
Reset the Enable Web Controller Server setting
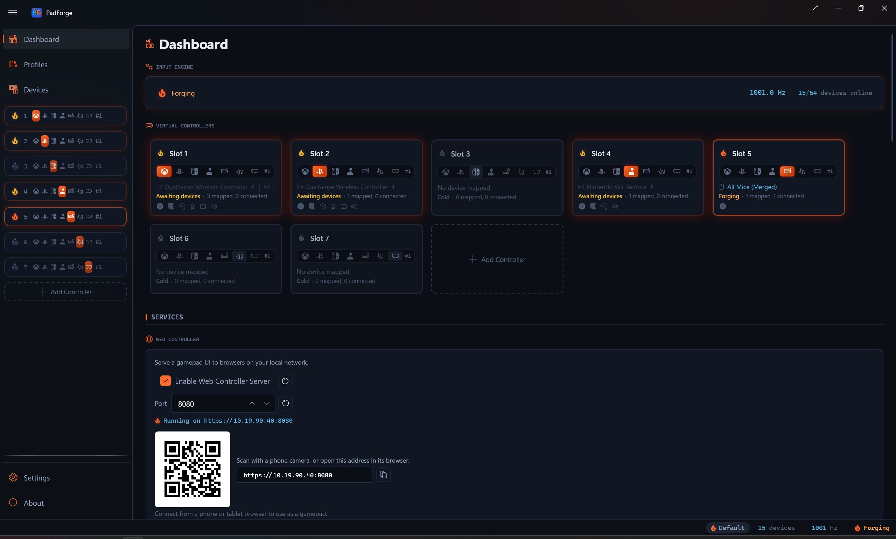click(285, 381)
